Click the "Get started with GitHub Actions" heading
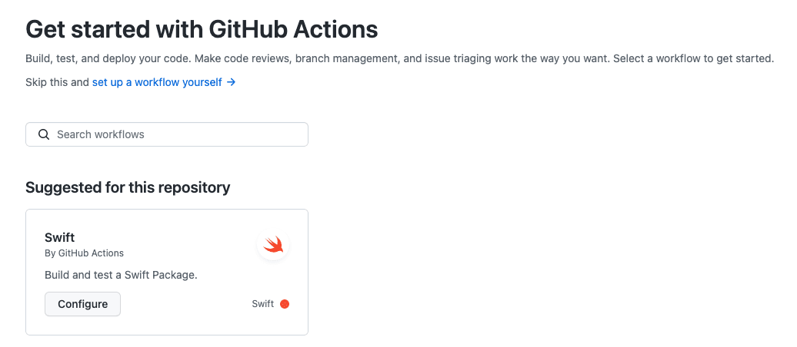Viewport: 797px width, 347px height. tap(202, 29)
